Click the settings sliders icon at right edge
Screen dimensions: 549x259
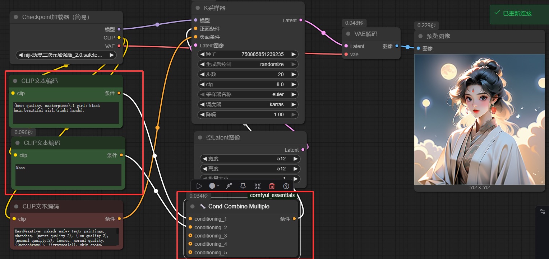click(543, 212)
